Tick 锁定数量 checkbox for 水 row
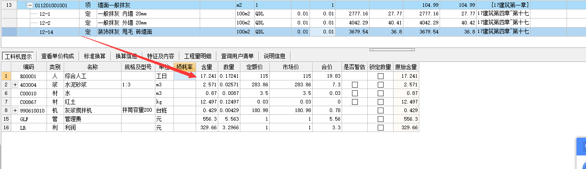The width and height of the screenshot is (586, 169). [380, 94]
